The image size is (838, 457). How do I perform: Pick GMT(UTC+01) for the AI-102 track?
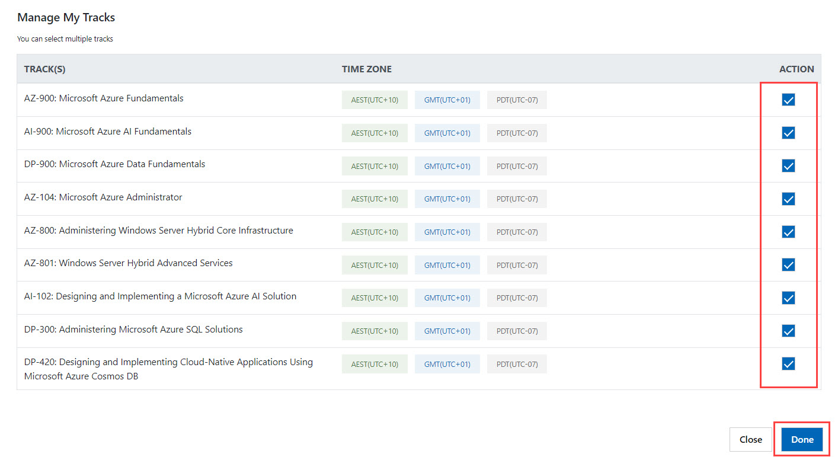[447, 298]
